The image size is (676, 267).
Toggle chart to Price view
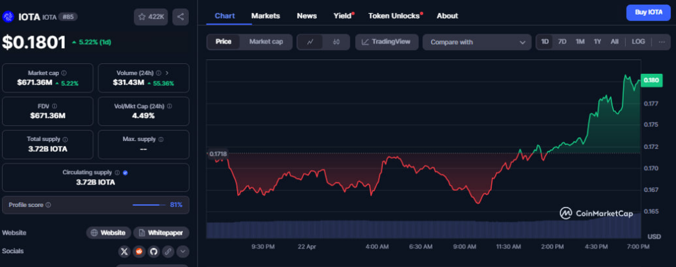[224, 42]
